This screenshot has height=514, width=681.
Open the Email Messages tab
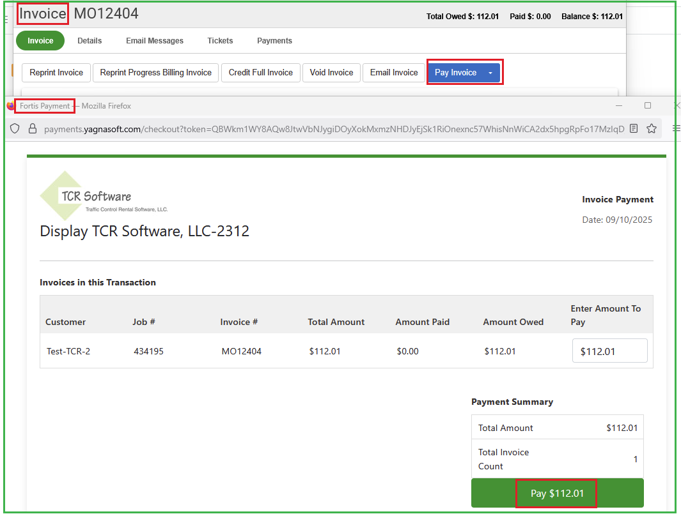coord(154,40)
